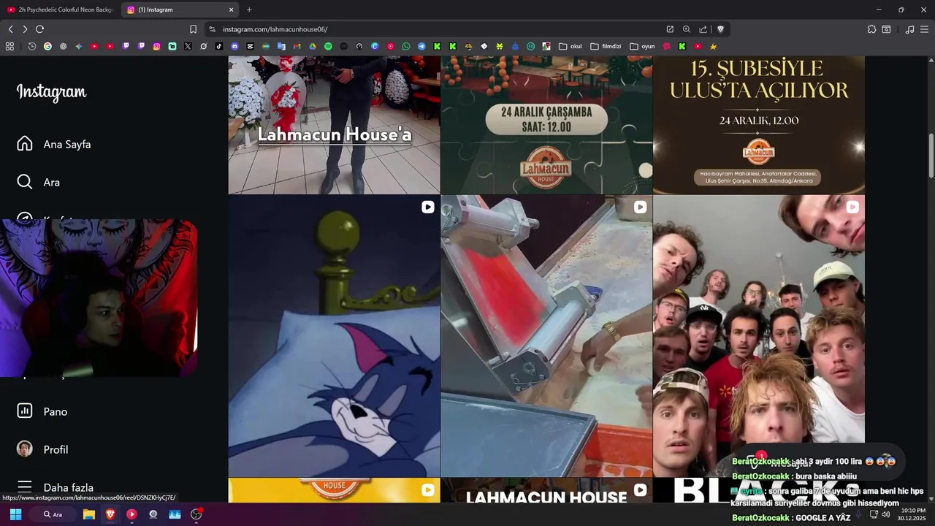Open the Lahmacun House'a post
Image resolution: width=935 pixels, height=526 pixels.
click(334, 125)
